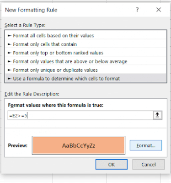Select 'Format only cells that contain' rule

point(85,44)
